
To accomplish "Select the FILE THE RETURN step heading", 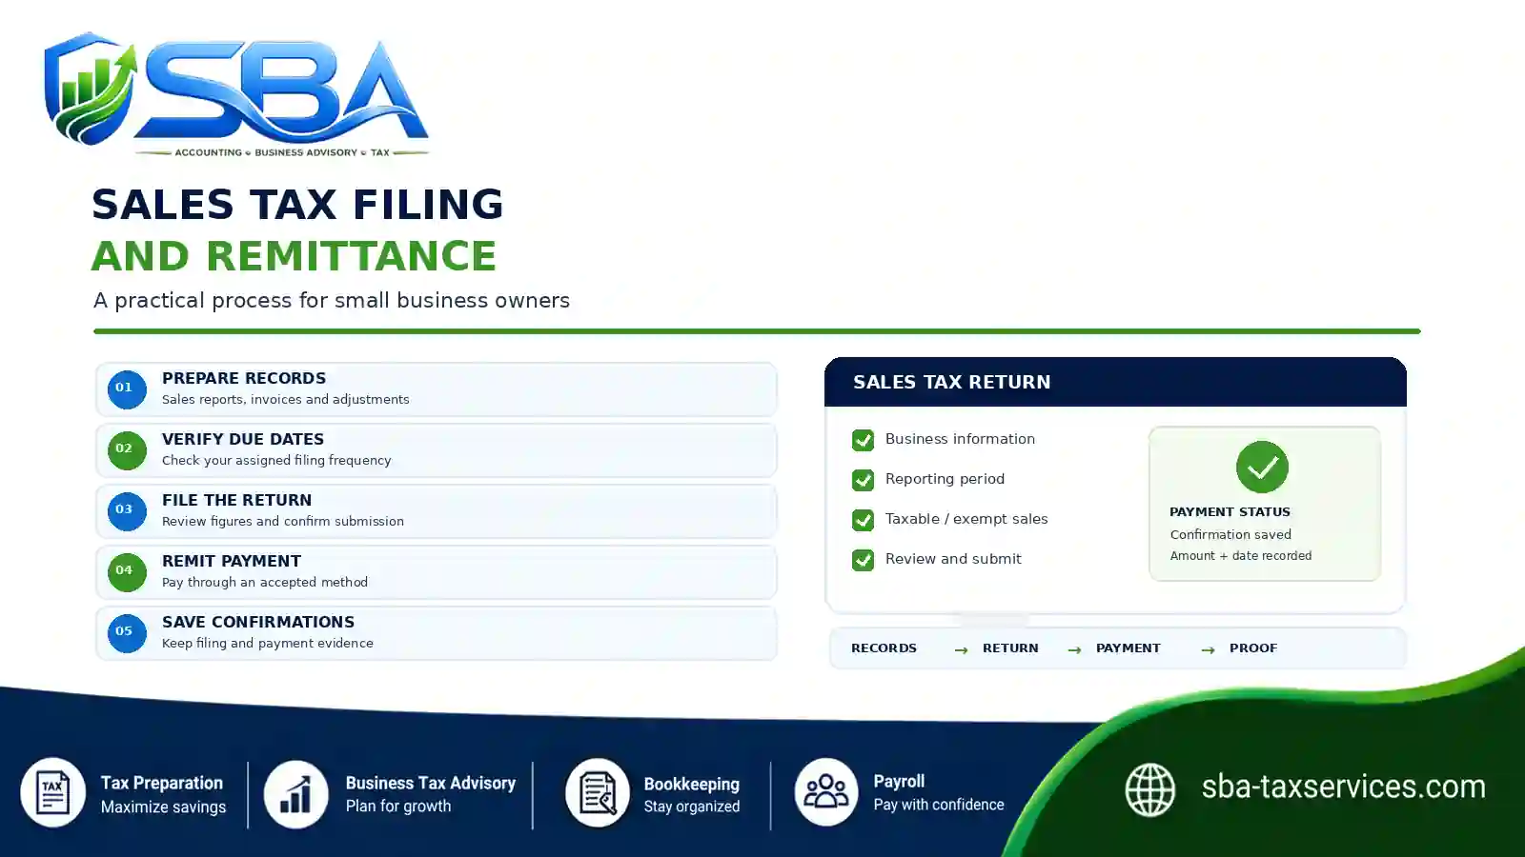I will point(236,500).
